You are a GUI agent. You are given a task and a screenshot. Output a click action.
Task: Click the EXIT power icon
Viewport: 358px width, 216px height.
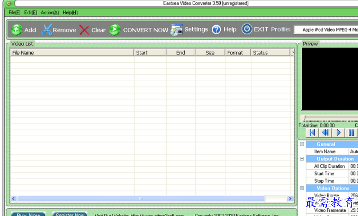247,29
